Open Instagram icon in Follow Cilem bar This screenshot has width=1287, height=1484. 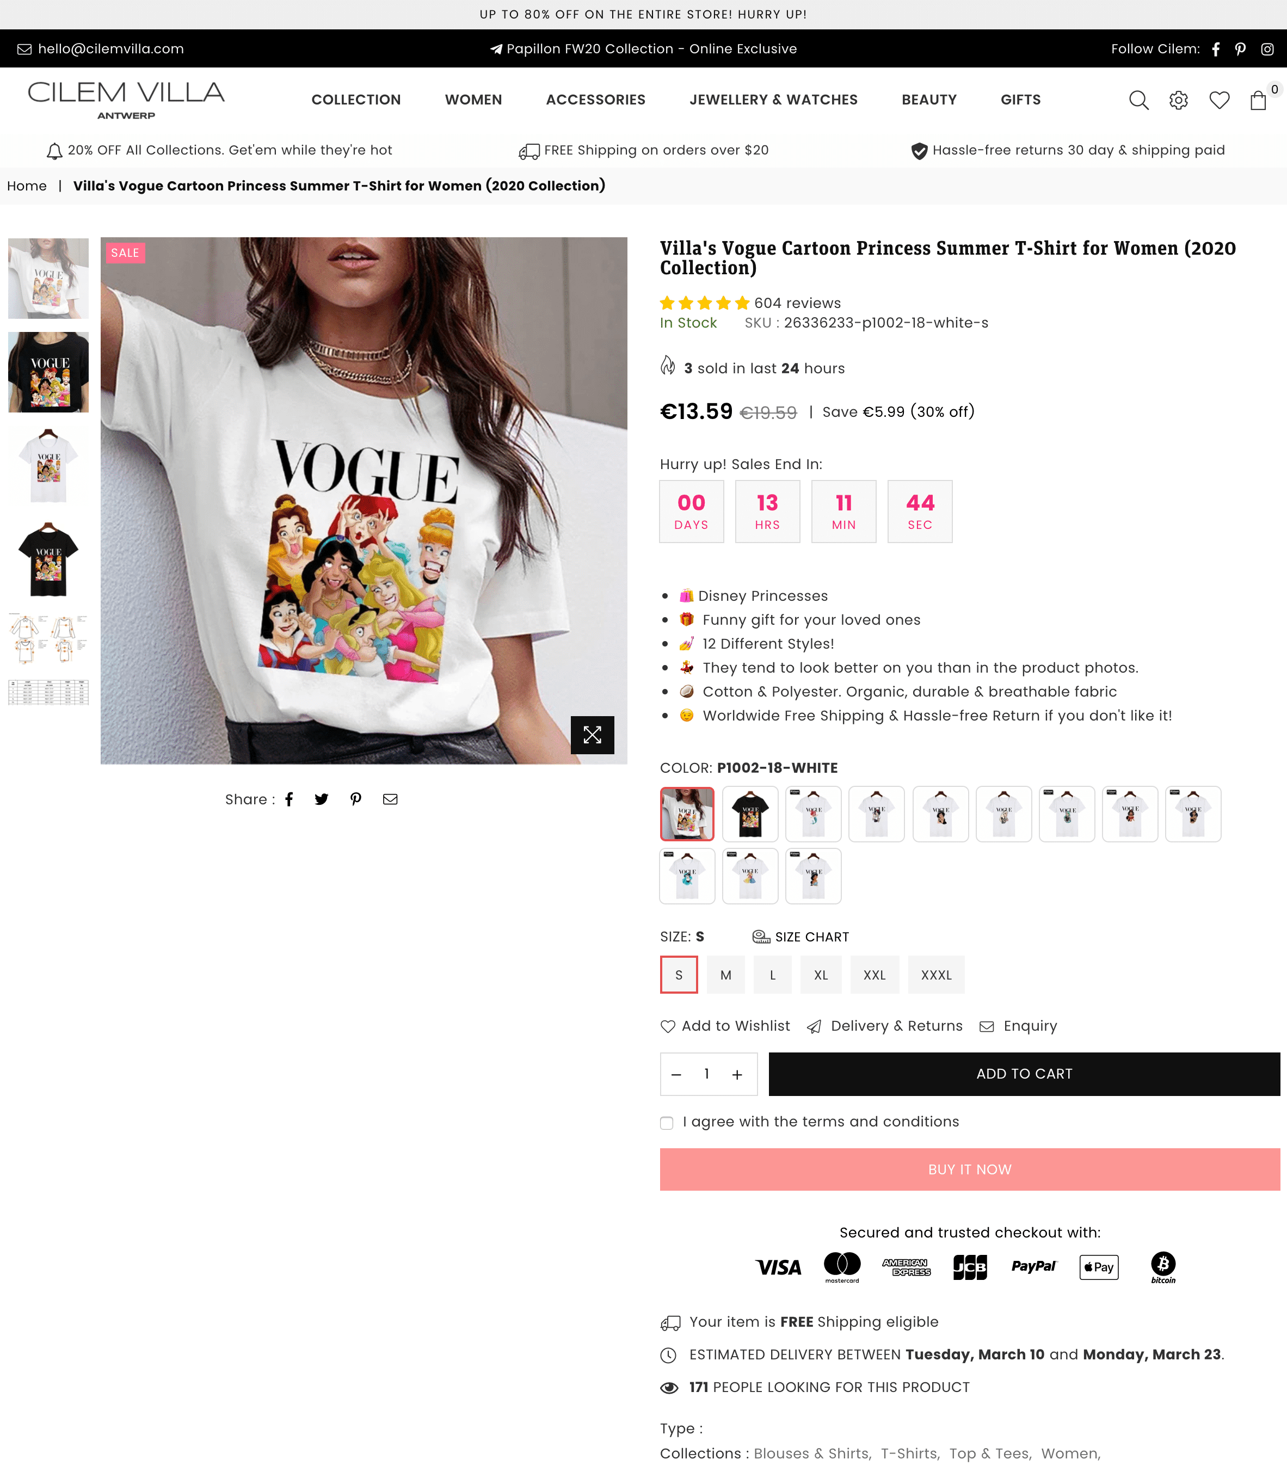[x=1267, y=49]
